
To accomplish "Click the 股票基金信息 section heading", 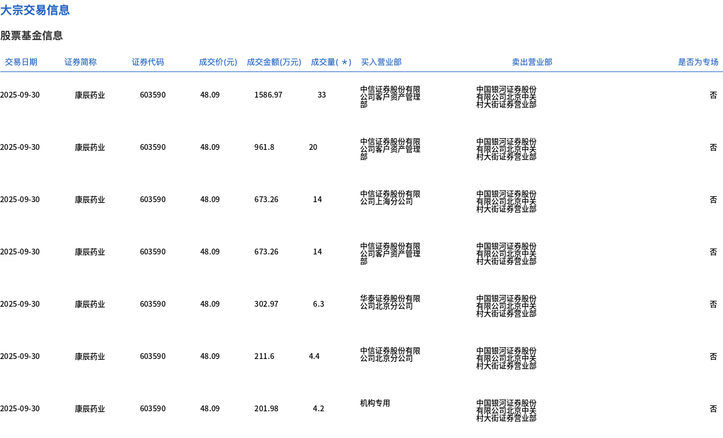I will [x=31, y=35].
